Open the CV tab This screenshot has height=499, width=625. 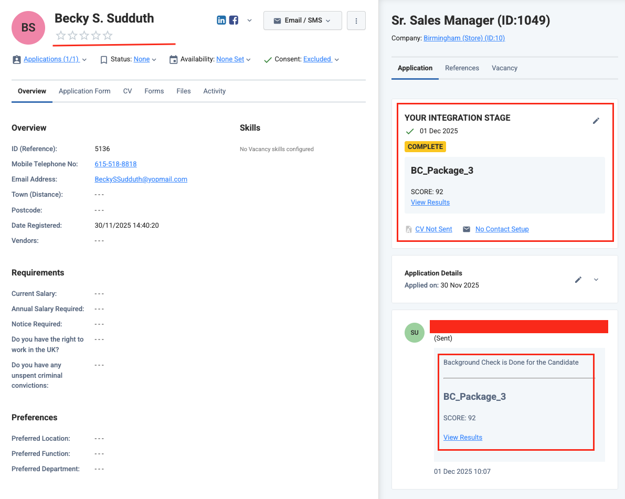128,91
